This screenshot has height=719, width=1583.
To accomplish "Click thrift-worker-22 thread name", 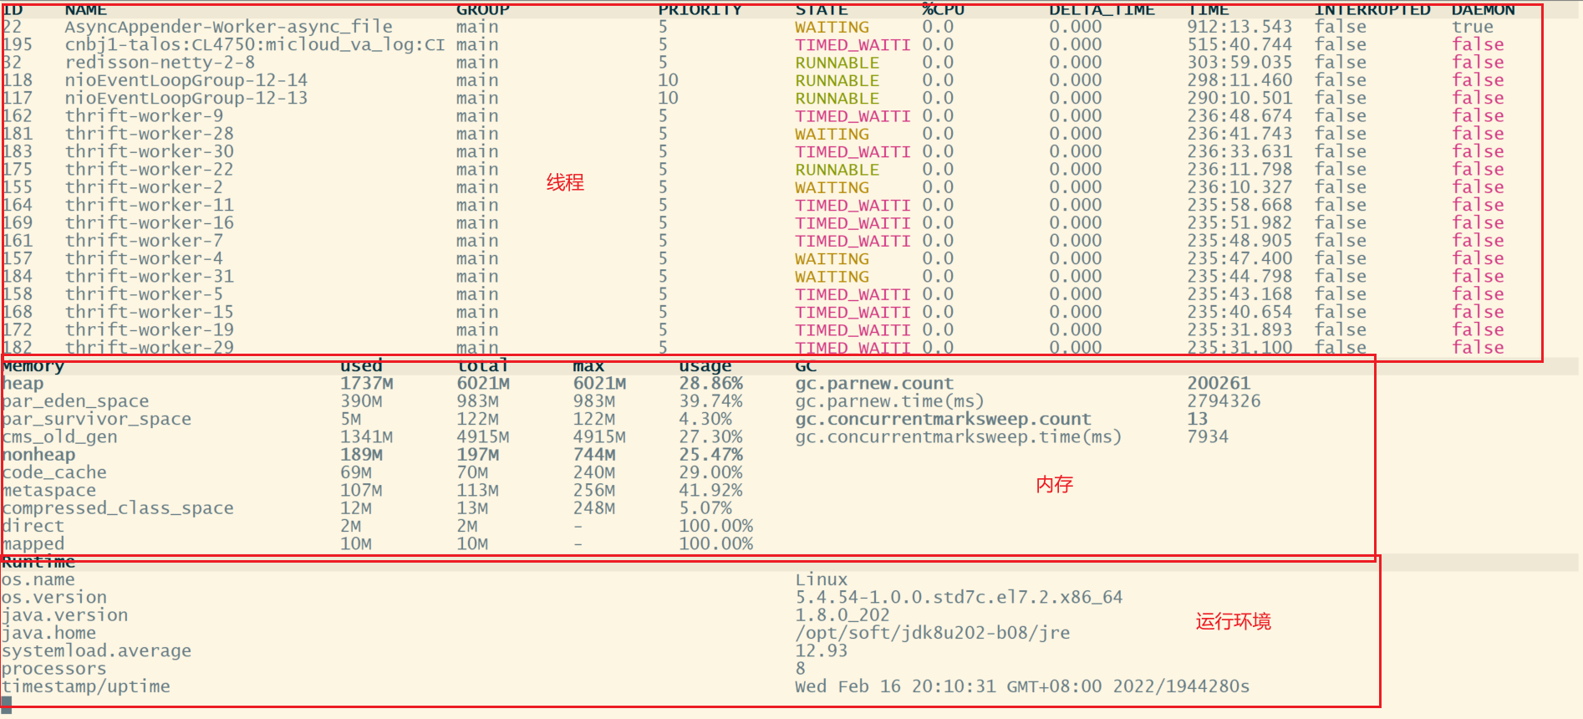I will [150, 170].
